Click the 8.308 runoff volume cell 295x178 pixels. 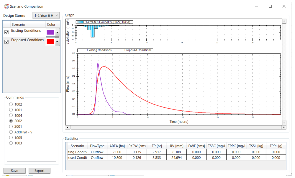(x=177, y=152)
